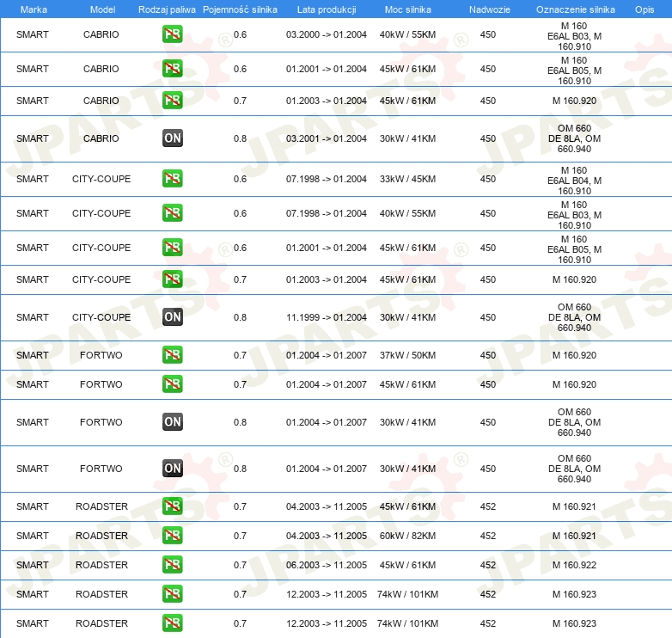Screen dimensions: 672x638
Task: Click the Pojemność silnika column header
Action: 240,9
